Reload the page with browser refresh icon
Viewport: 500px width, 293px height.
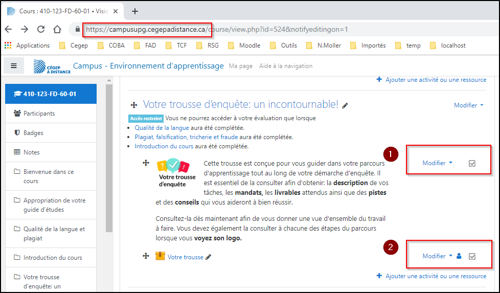(41, 29)
